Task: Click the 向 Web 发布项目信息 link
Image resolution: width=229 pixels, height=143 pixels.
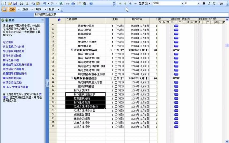Action: pos(16,87)
